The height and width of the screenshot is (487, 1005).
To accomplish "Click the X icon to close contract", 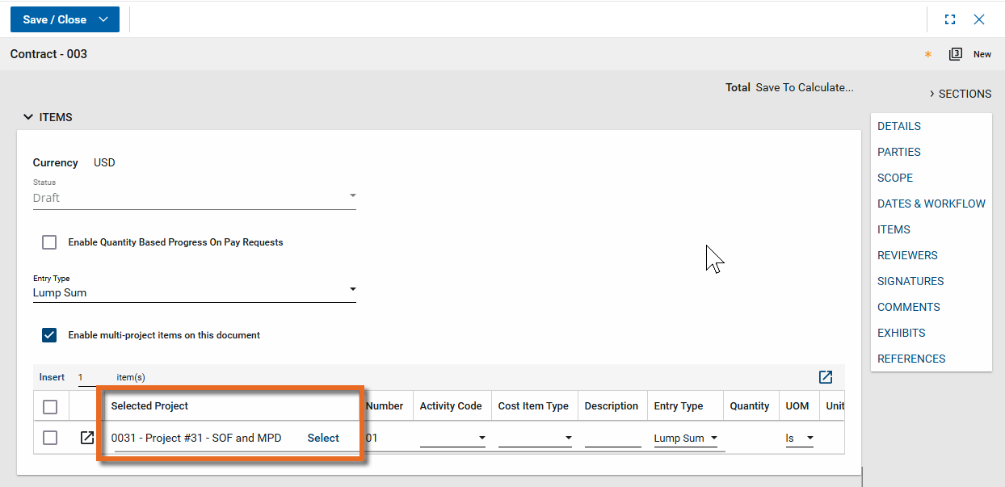I will click(979, 19).
